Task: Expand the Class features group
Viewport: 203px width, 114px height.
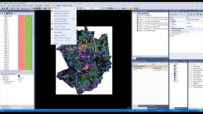Action: click(x=190, y=74)
